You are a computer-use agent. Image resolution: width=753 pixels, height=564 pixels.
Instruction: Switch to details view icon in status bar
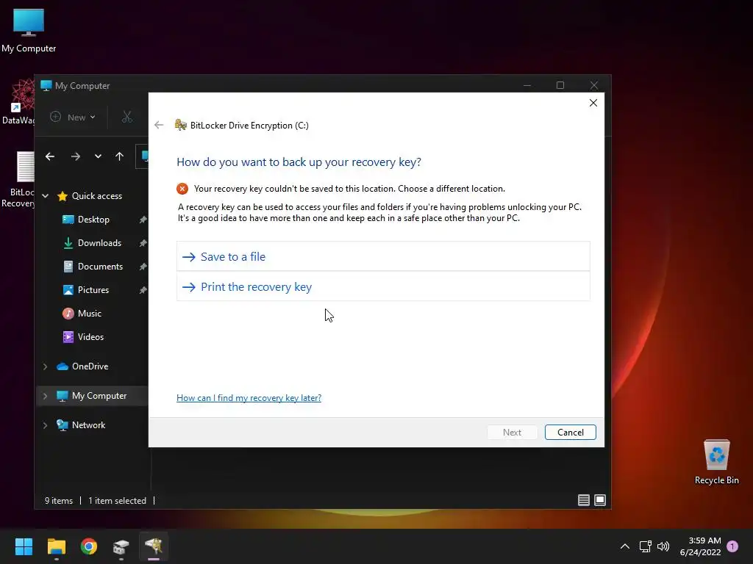point(583,500)
